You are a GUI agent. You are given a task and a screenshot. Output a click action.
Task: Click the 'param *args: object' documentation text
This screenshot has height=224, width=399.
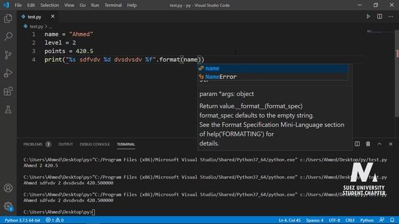tap(226, 94)
